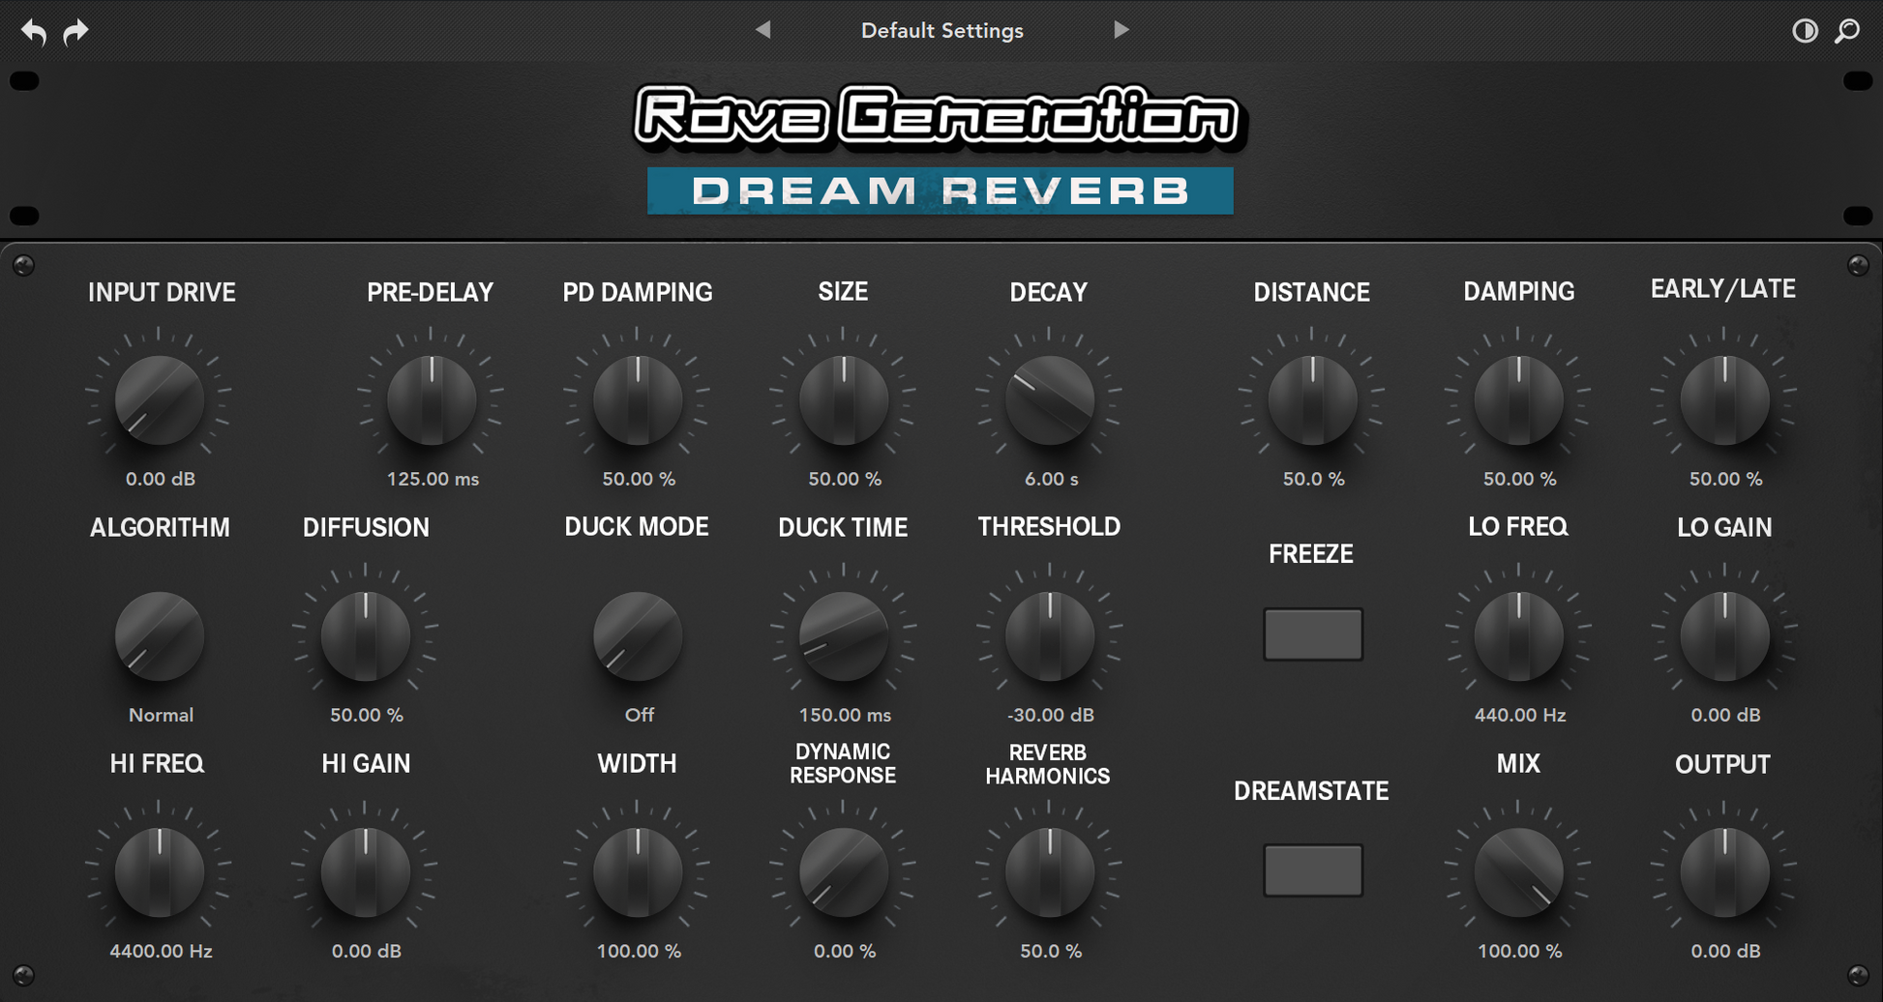The height and width of the screenshot is (1002, 1883).
Task: Click the undo arrow icon
Action: click(x=34, y=32)
